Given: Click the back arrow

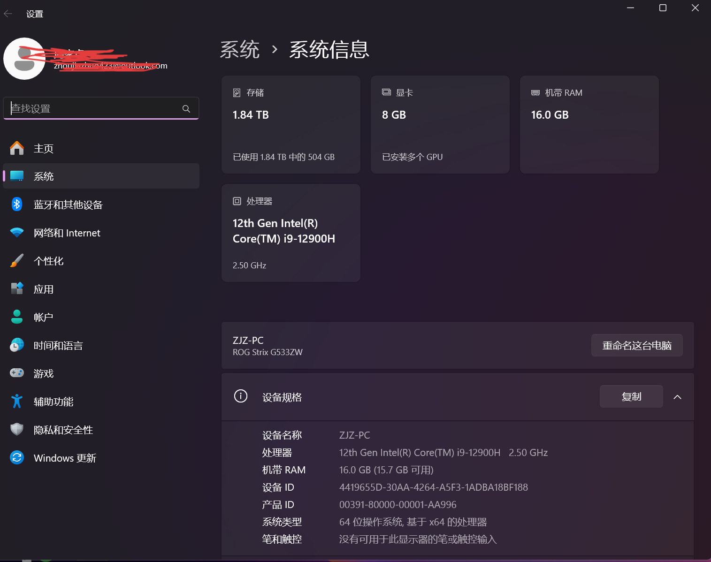Looking at the screenshot, I should [x=8, y=14].
